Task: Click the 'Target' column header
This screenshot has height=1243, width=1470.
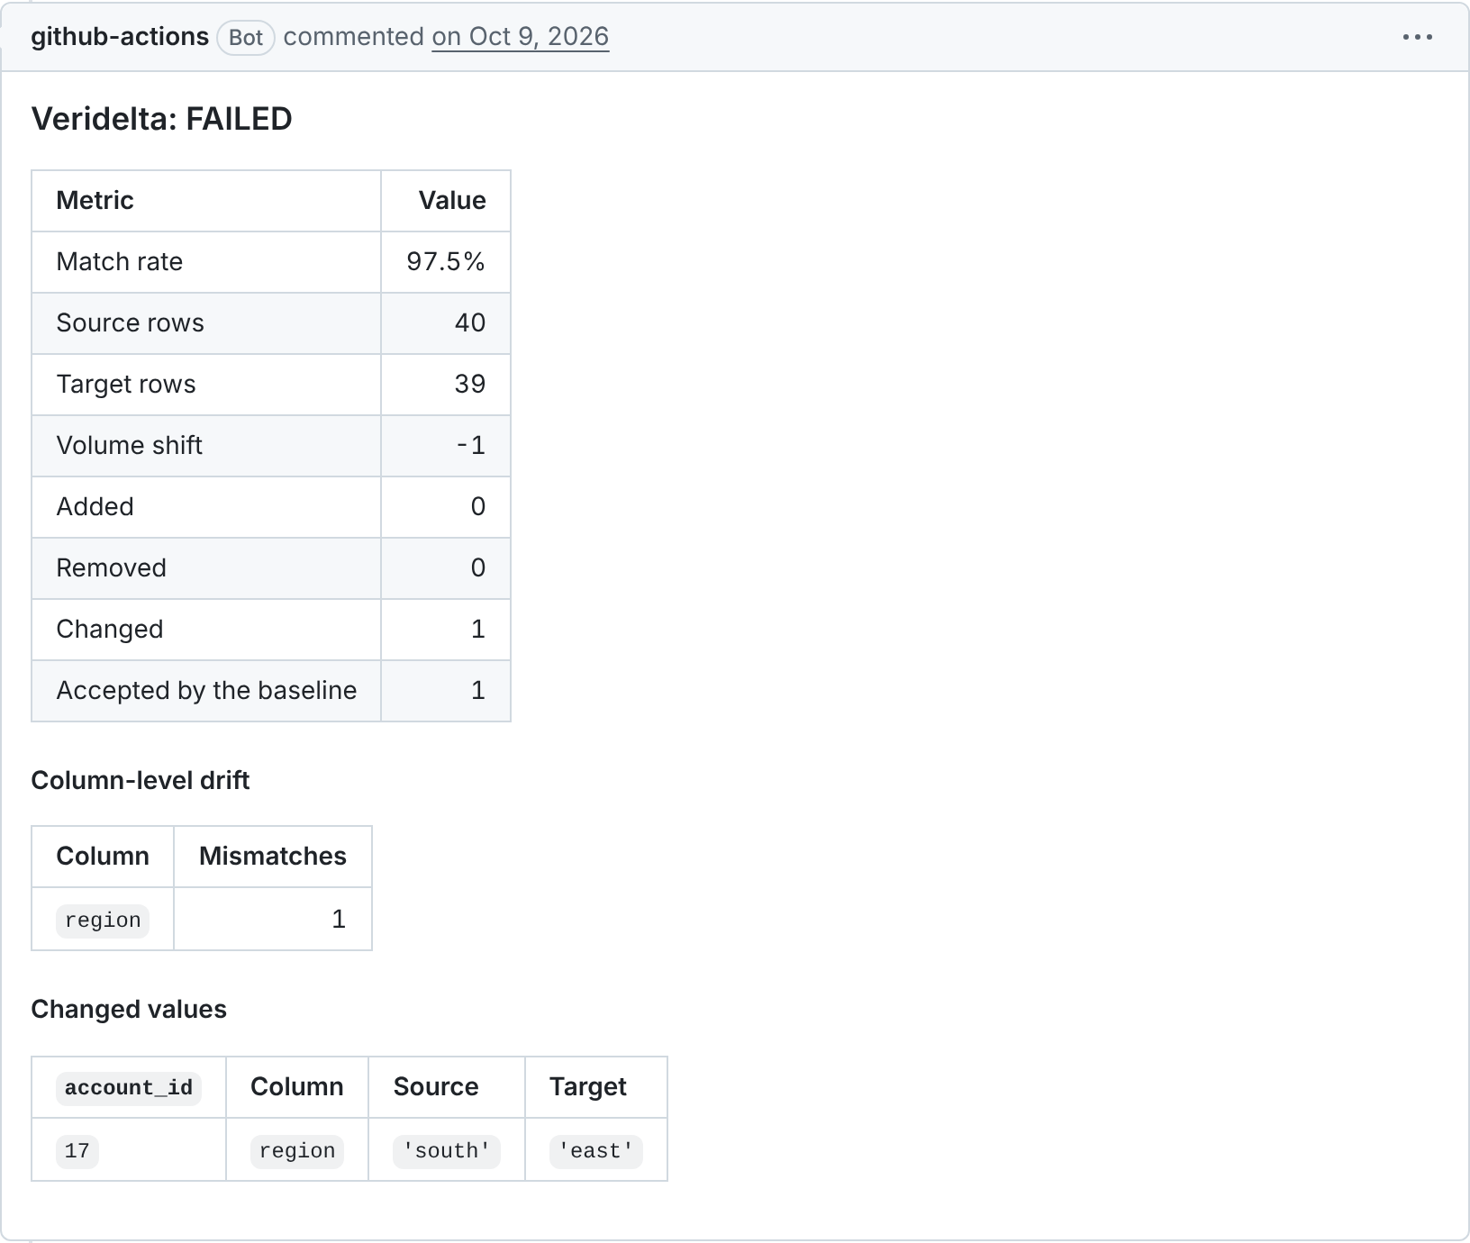Action: [588, 1086]
